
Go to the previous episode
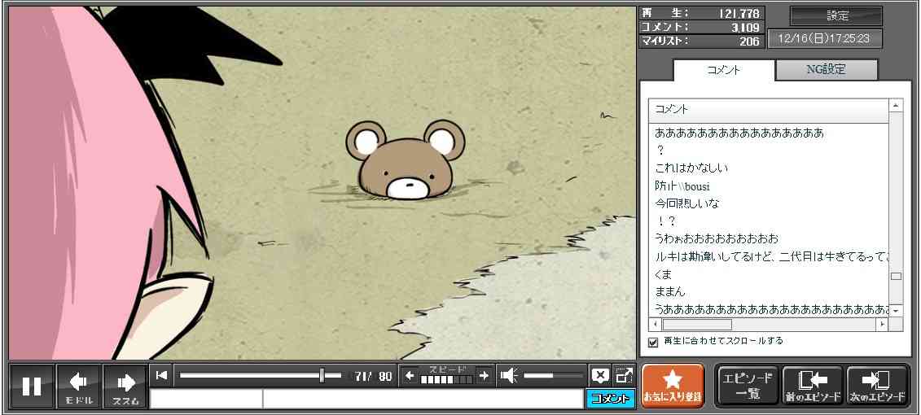tap(812, 386)
